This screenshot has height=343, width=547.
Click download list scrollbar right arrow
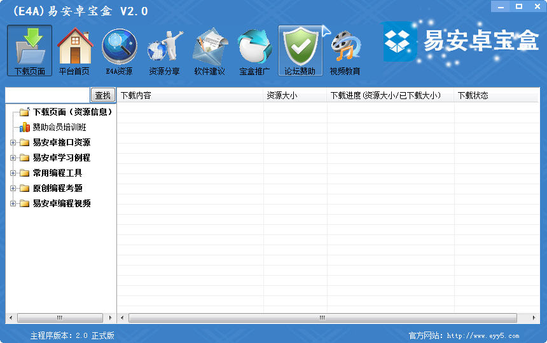[534, 318]
